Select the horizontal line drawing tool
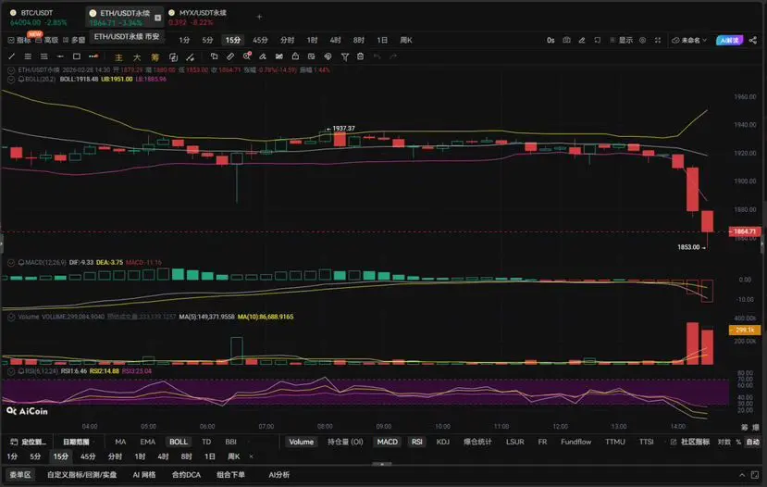The image size is (767, 487). pyautogui.click(x=60, y=56)
